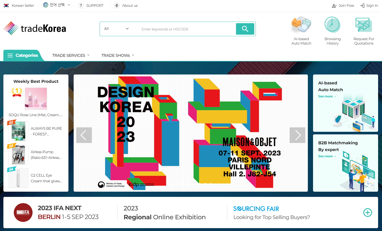Click AI-based Auto Match header label
Image resolution: width=382 pixels, height=231 pixels.
pyautogui.click(x=301, y=41)
